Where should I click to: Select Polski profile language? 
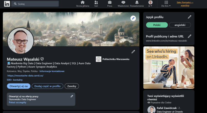click(157, 25)
